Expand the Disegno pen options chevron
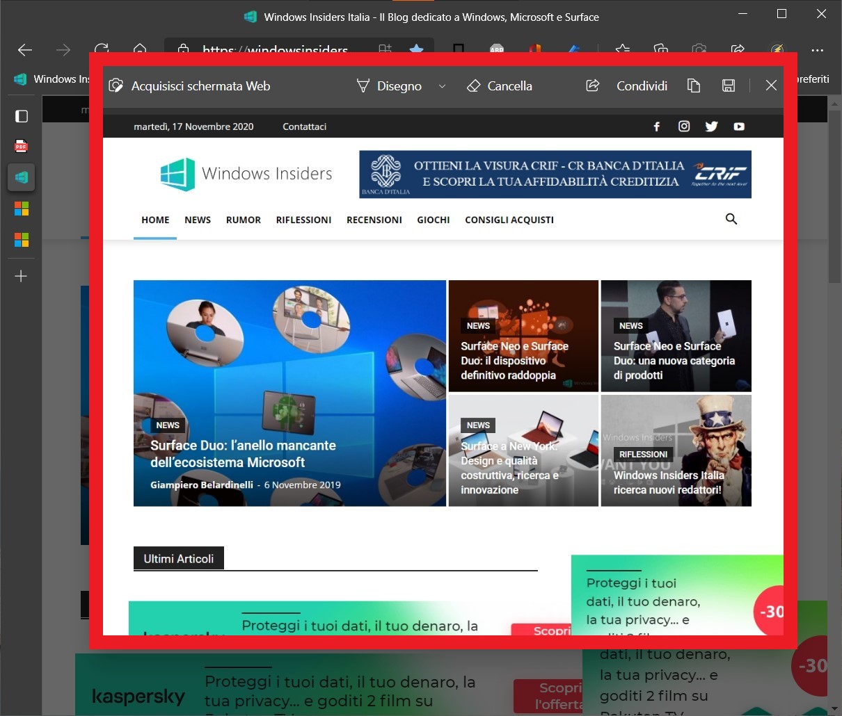842x716 pixels. pyautogui.click(x=442, y=86)
